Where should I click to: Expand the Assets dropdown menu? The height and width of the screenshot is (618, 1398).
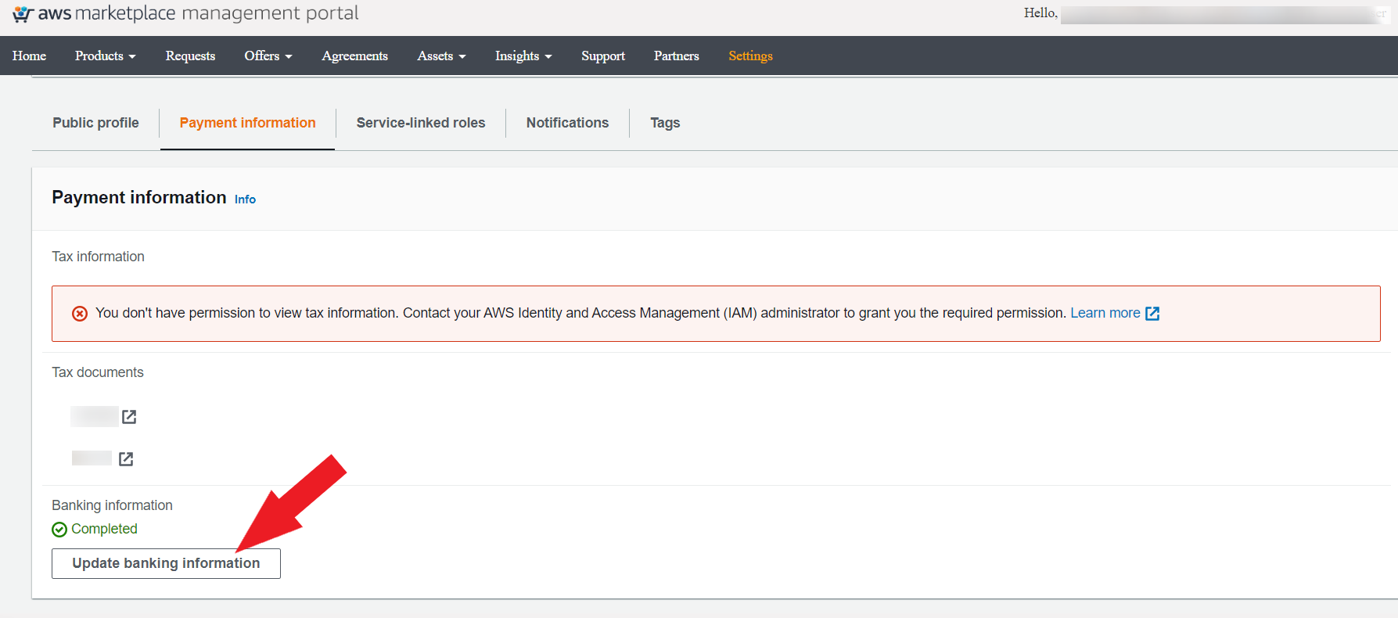point(441,56)
